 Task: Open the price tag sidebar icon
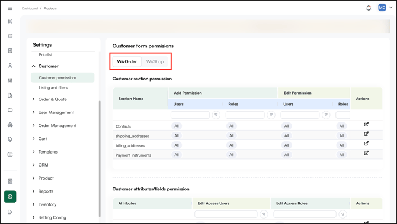click(x=10, y=139)
